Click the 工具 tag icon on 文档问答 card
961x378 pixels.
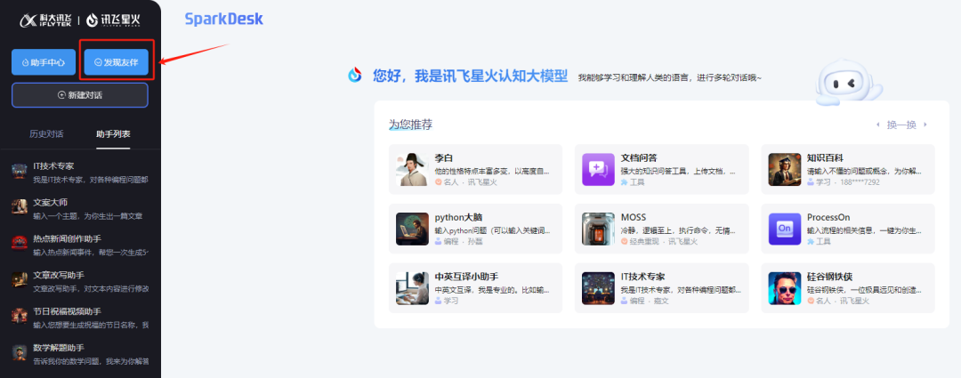click(624, 182)
